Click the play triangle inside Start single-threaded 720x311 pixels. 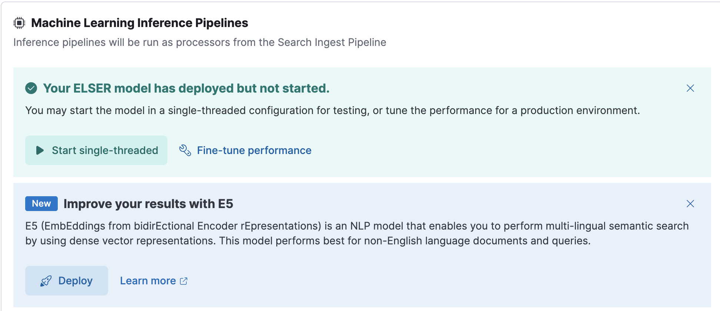(39, 150)
